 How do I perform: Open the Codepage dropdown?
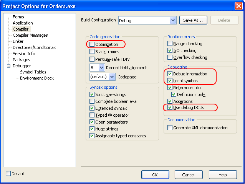(x=112, y=77)
